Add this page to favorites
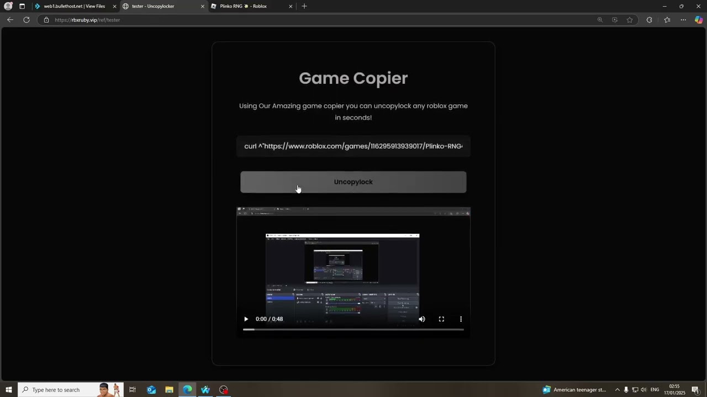Viewport: 707px width, 397px height. pos(630,20)
